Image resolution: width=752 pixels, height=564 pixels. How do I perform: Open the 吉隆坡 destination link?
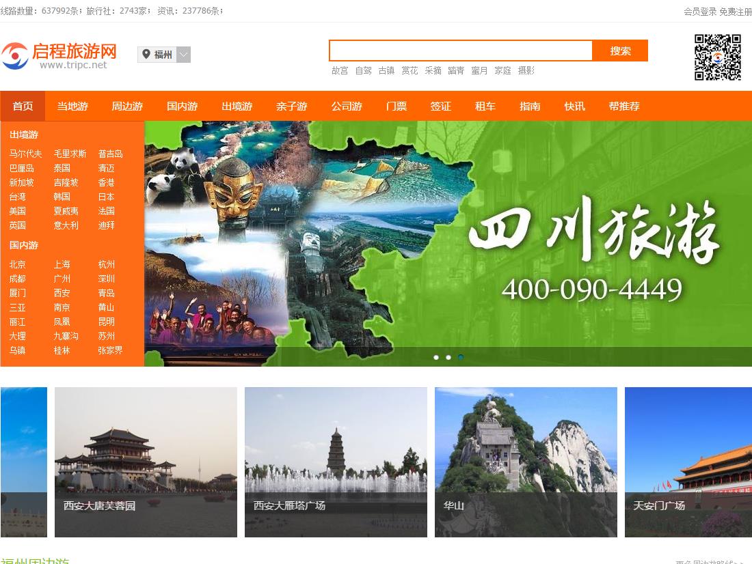pyautogui.click(x=66, y=182)
